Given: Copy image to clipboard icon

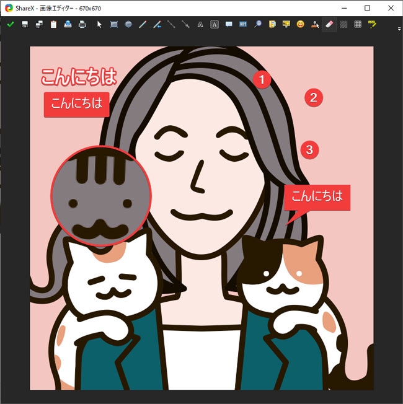Looking at the screenshot, I should click(53, 25).
